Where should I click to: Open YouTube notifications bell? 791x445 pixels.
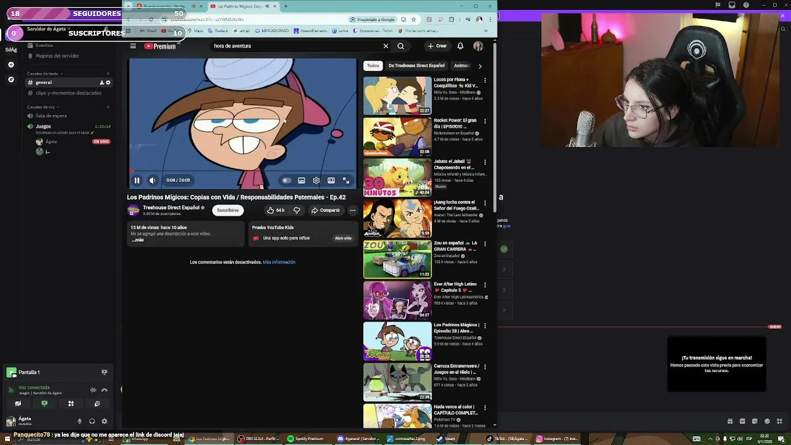[460, 46]
